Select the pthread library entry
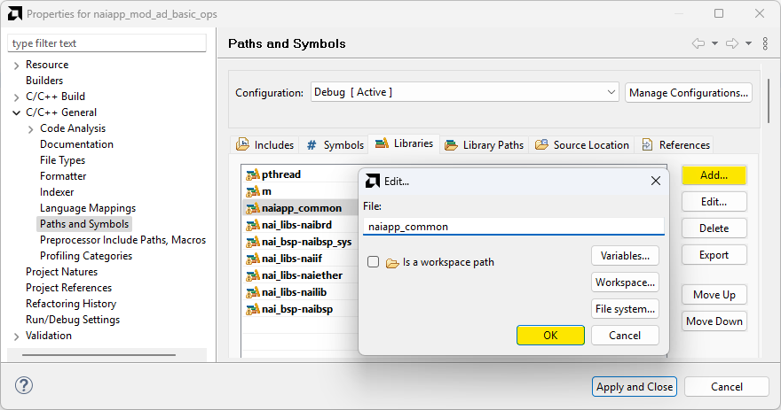 coord(280,174)
